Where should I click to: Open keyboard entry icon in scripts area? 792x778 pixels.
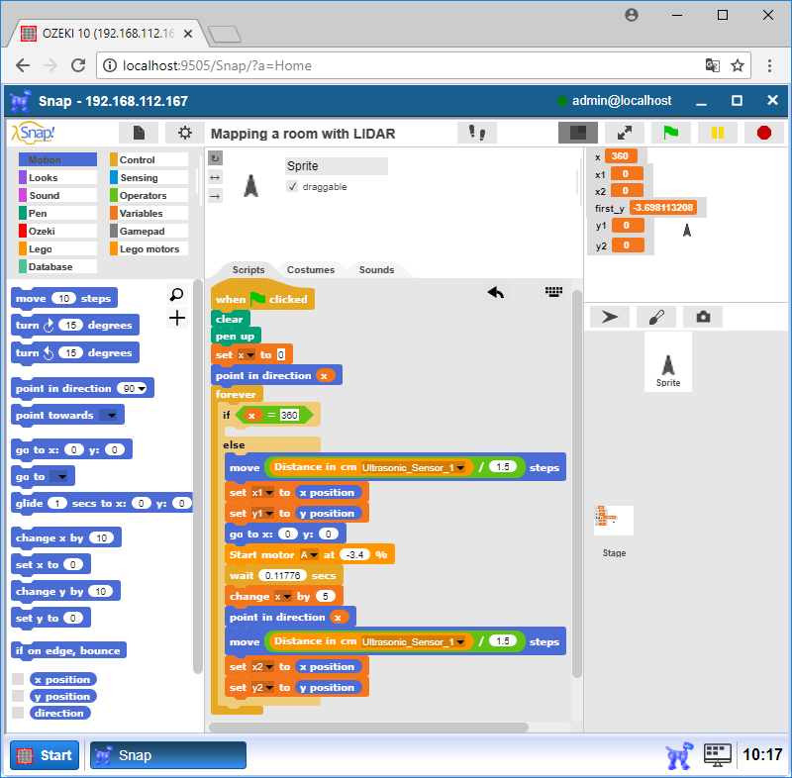pyautogui.click(x=553, y=292)
